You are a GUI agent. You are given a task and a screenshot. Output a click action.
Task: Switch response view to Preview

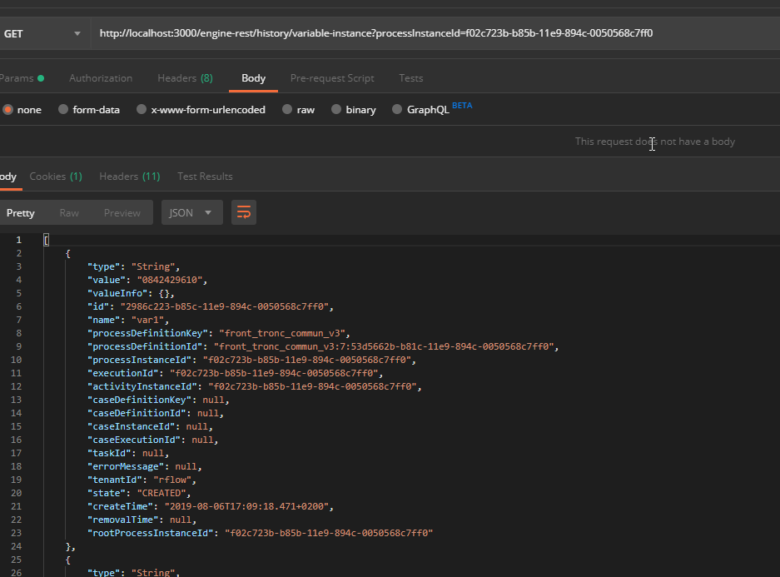coord(122,213)
